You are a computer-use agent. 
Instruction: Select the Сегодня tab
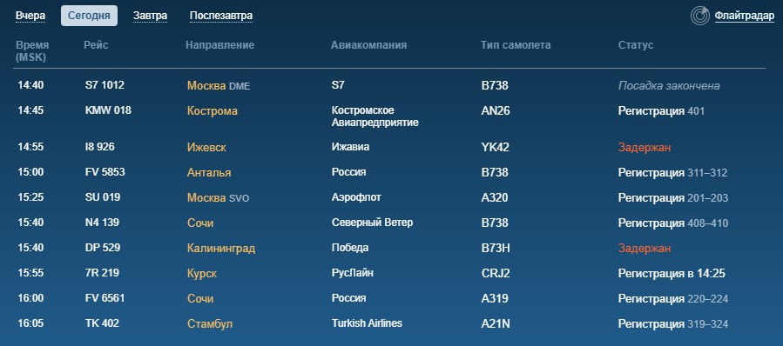click(x=89, y=16)
